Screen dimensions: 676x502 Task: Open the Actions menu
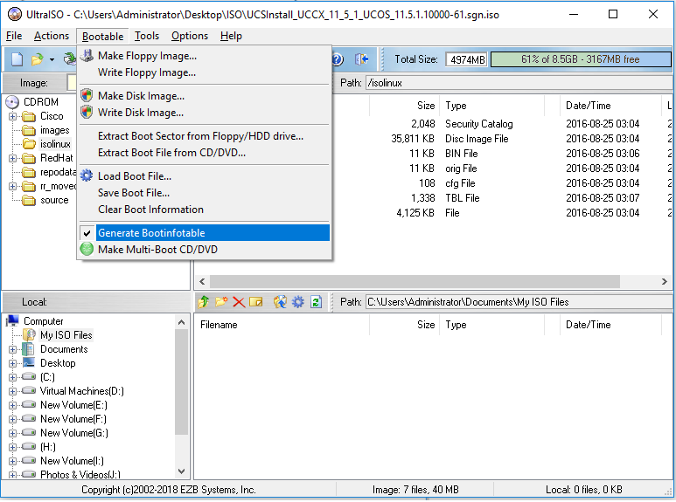(52, 36)
